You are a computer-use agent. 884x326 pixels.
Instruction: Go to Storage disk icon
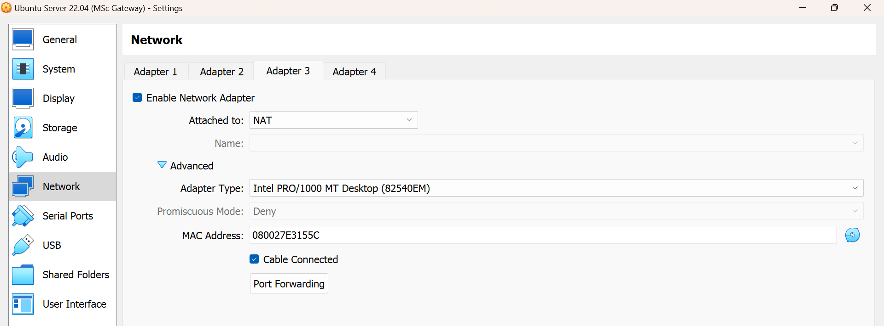pyautogui.click(x=23, y=128)
